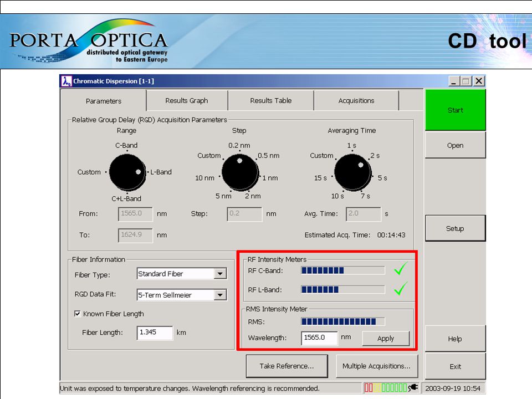532x399 pixels.
Task: Switch to the Acquisitions tab
Action: tap(356, 100)
